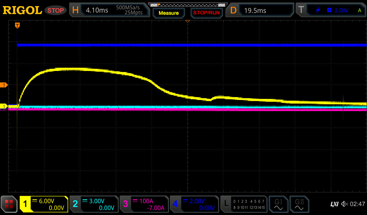367x215 pixels.
Task: Open the function navigation menu icon
Action: [9, 204]
